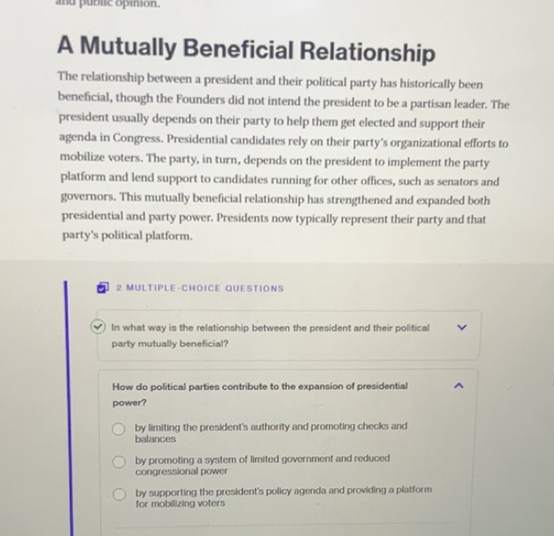This screenshot has height=536, width=554.
Task: Click answer text 'providing a platform for mobilizing voters'
Action: (x=179, y=504)
